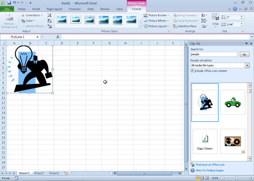Click the shape width field showing 1.94"
Screen dimensions: 254x181
pos(233,25)
